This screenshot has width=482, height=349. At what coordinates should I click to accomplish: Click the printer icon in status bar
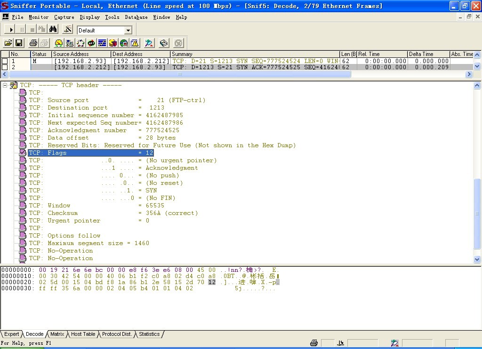(x=314, y=343)
